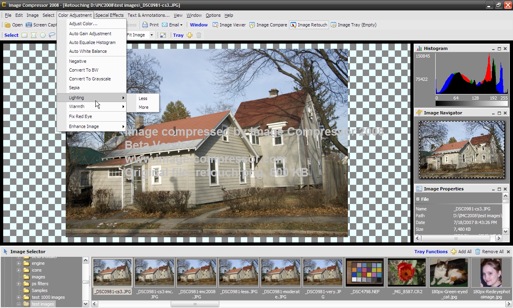Choose Fix Red Eye
The image size is (513, 308).
click(92, 116)
